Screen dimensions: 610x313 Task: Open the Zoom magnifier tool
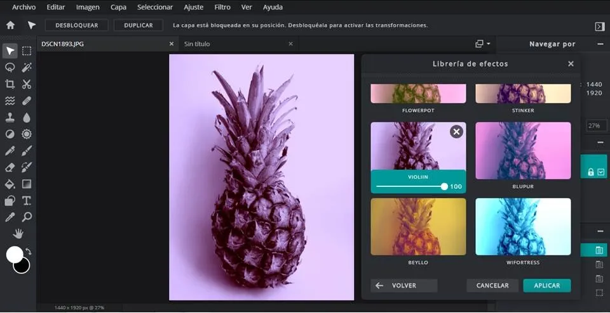(x=27, y=217)
